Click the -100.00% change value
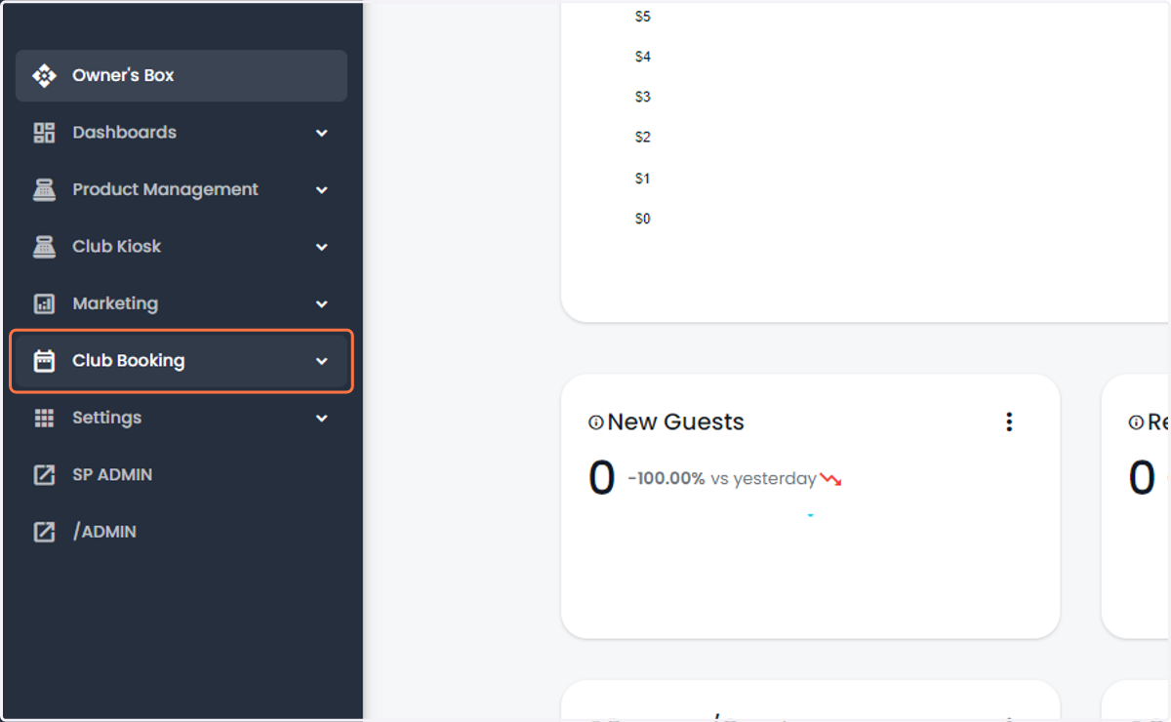This screenshot has height=722, width=1171. [x=666, y=479]
